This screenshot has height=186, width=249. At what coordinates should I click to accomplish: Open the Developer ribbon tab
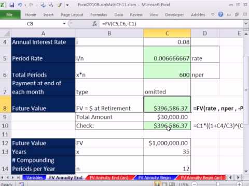pyautogui.click(x=174, y=15)
